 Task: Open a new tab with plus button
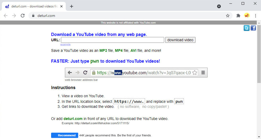click(72, 6)
